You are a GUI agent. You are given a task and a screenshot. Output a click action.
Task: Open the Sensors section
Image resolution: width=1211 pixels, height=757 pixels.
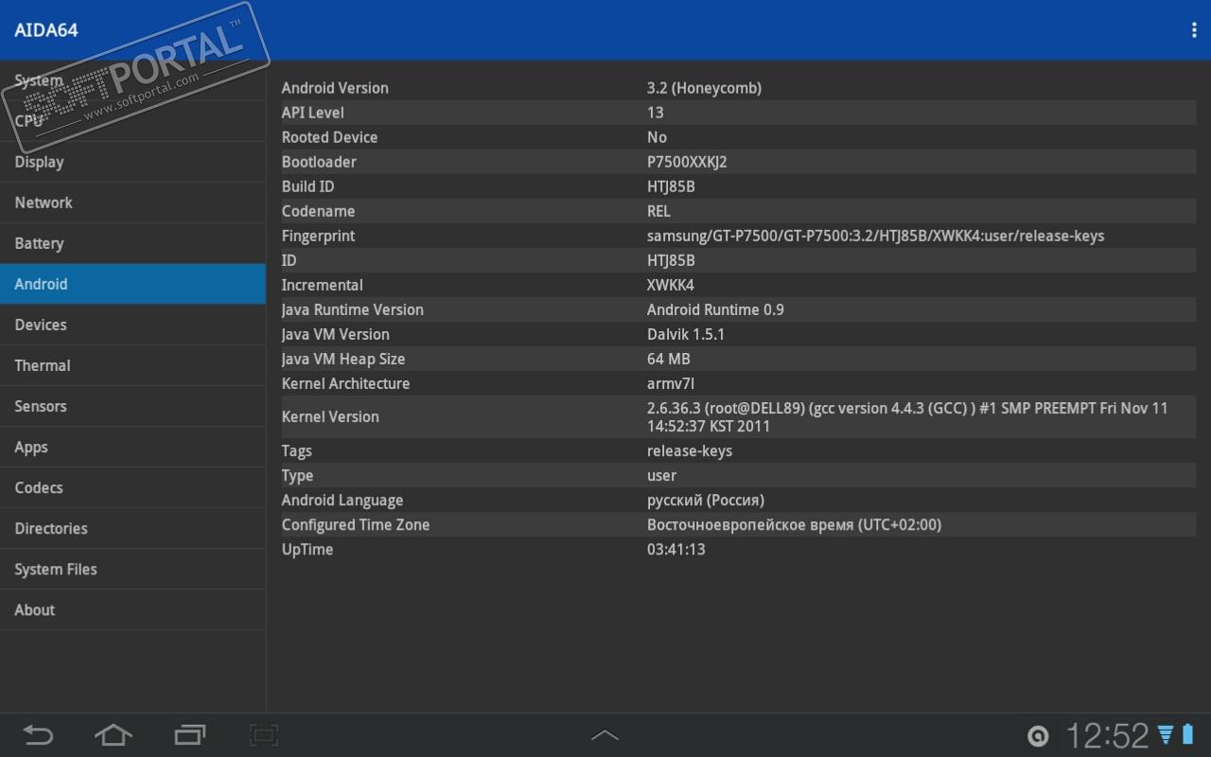(132, 406)
